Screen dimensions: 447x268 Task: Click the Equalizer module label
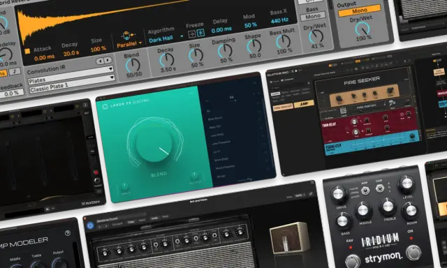click(x=333, y=147)
